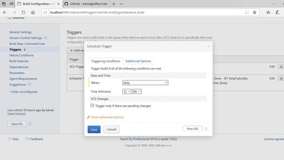The image size is (284, 160).
Task: Click the Help question mark icon in footer
Action: pyautogui.click(x=9, y=139)
